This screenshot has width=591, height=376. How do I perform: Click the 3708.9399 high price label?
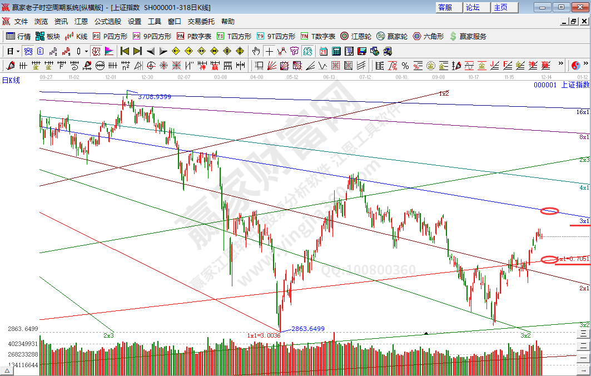pos(154,97)
